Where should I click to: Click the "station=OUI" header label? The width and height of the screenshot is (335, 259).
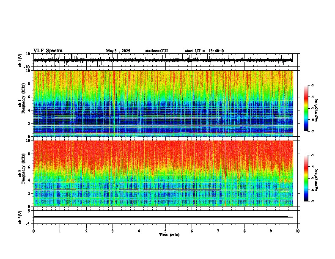(x=157, y=51)
